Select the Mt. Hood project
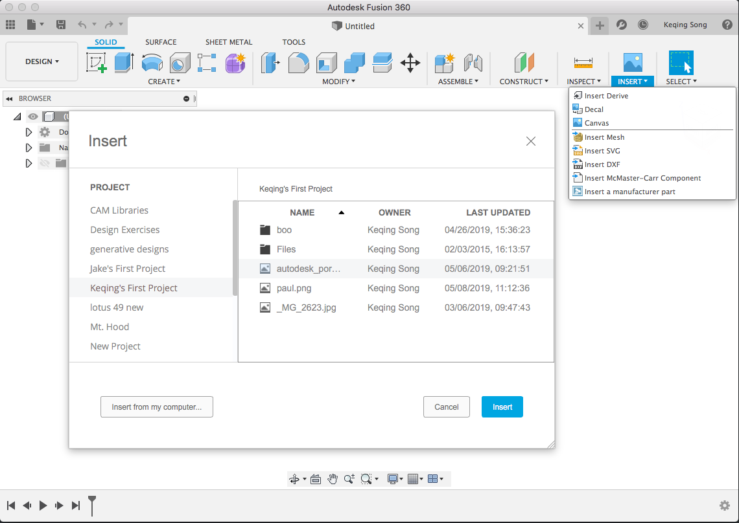Image resolution: width=739 pixels, height=523 pixels. pos(110,327)
